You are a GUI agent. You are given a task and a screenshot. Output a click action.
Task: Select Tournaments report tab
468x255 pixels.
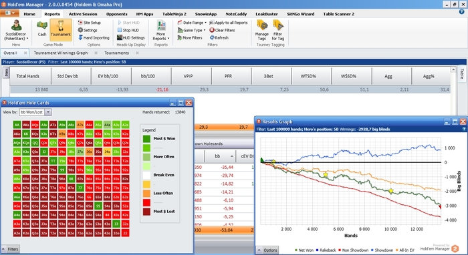coord(116,53)
